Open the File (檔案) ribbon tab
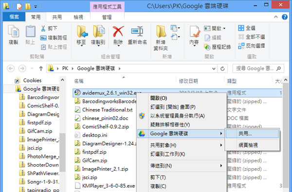Viewport: 292px width, 192px height. tap(14, 17)
